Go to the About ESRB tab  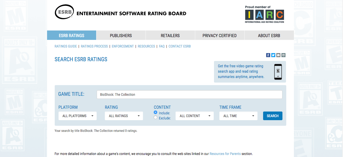click(269, 36)
